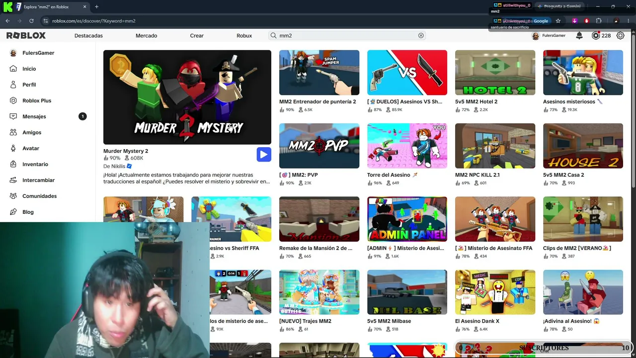
Task: Open 5v5 MM2 Hotel 2 title
Action: (x=476, y=101)
